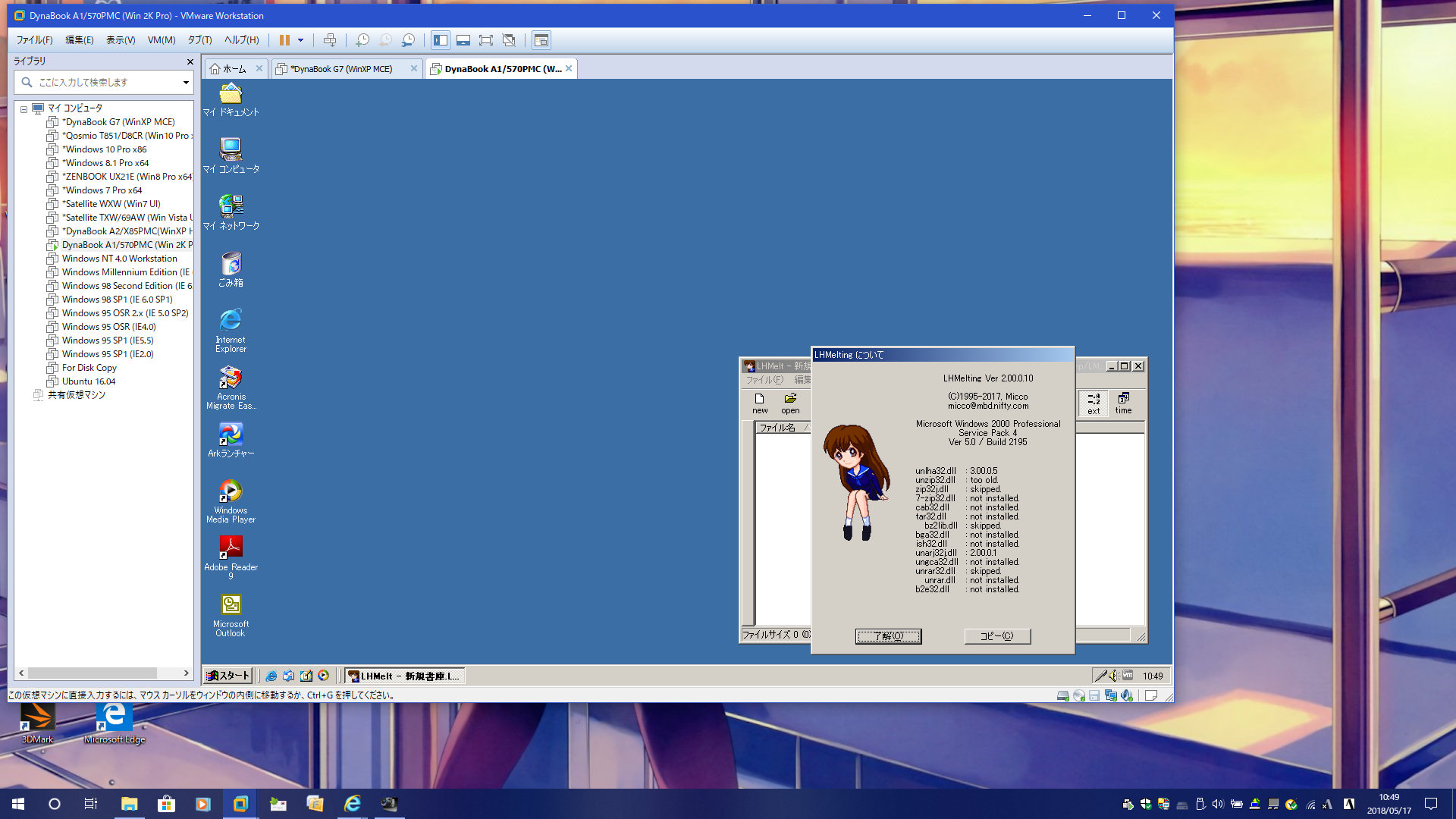Take a snapshot of the VM
Screen dimensions: 1456x819
[x=362, y=40]
